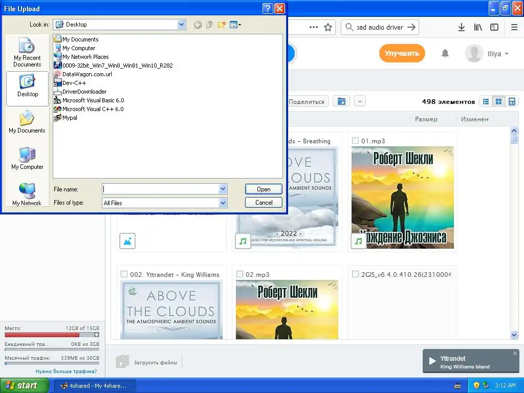Open the Windows start menu

[25, 386]
